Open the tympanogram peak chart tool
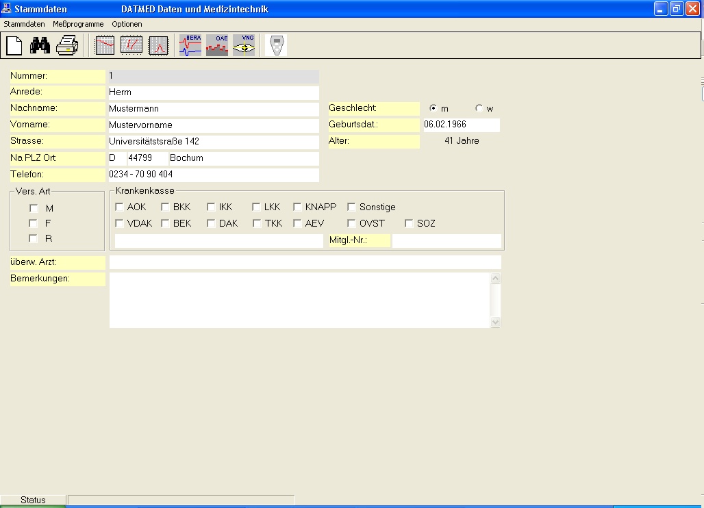This screenshot has height=508, width=704. tap(158, 45)
